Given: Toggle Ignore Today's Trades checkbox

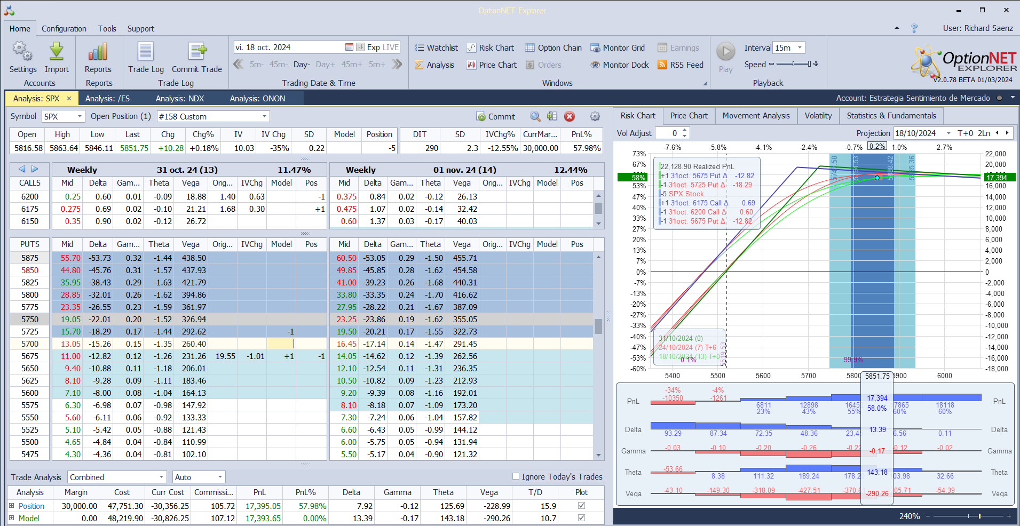Looking at the screenshot, I should click(516, 476).
